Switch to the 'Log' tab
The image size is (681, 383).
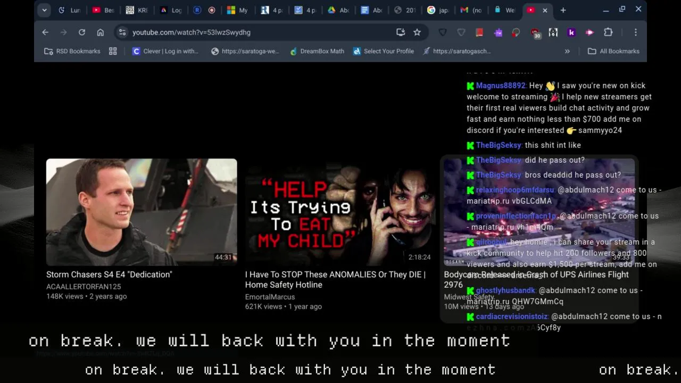tap(171, 10)
